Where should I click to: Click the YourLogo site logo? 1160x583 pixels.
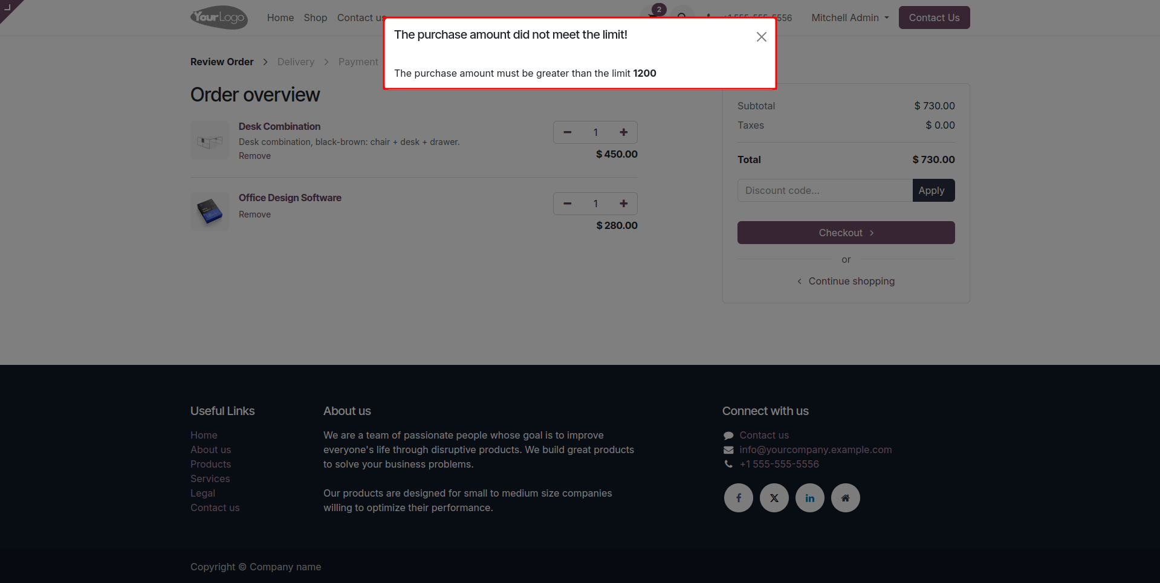219,18
